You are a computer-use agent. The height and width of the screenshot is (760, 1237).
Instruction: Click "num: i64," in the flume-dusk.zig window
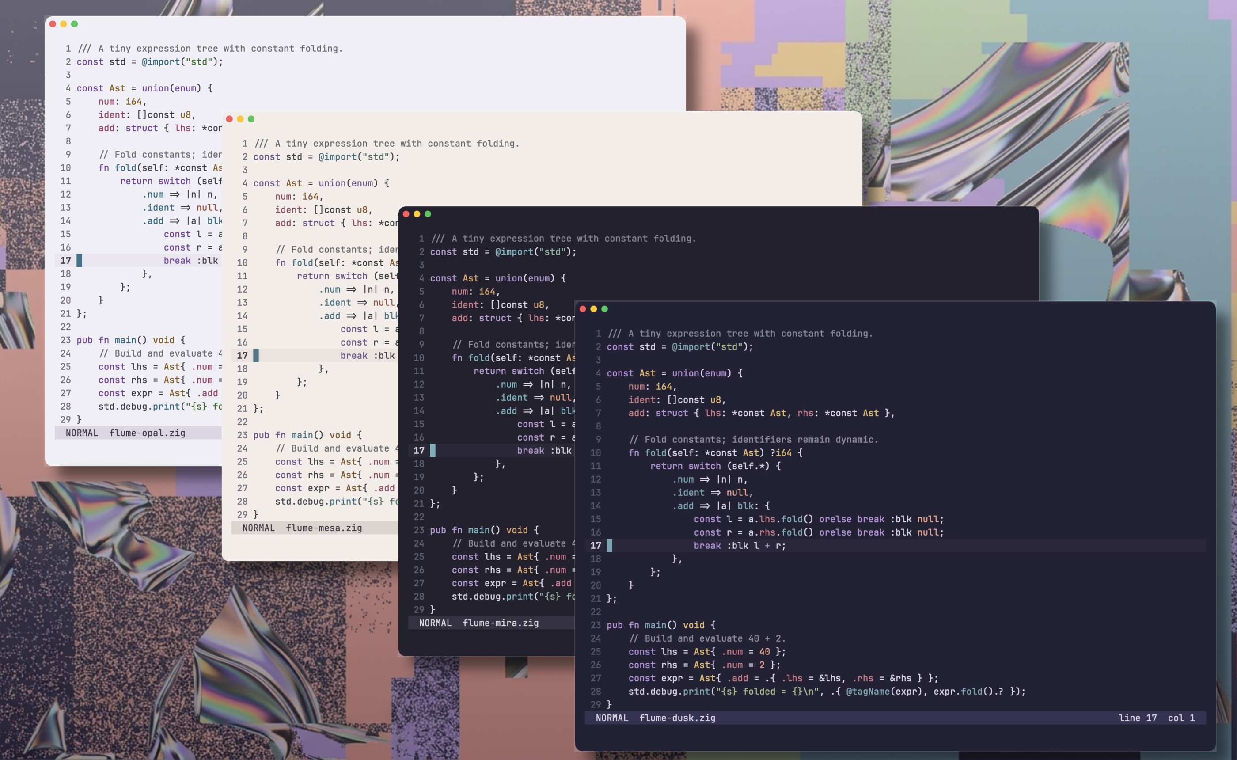(x=653, y=387)
